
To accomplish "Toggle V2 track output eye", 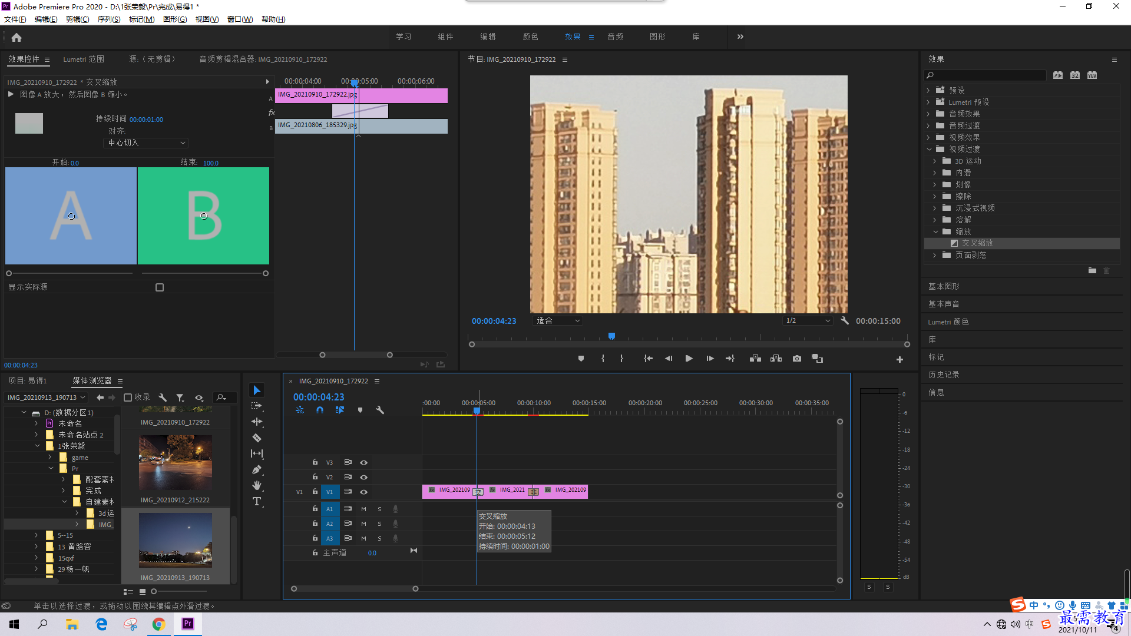I will click(x=364, y=477).
